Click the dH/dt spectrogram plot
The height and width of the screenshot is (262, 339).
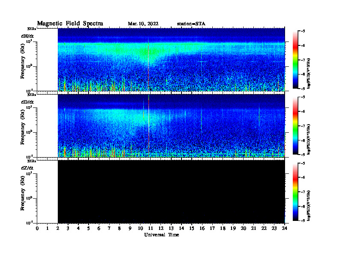tap(171, 60)
